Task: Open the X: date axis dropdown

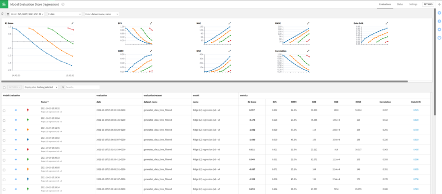Action: [x=64, y=14]
